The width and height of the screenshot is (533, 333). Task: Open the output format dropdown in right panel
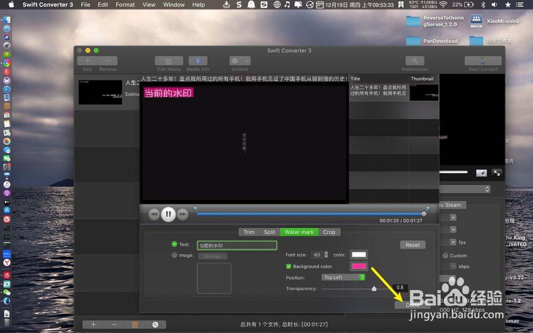pos(465,189)
